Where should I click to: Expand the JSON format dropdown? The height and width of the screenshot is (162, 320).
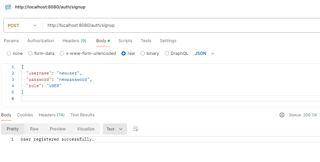(205, 53)
